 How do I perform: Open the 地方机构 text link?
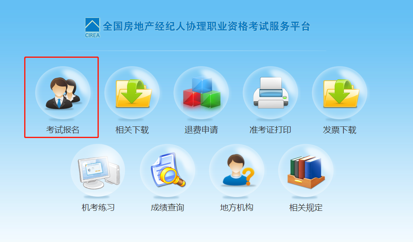coord(237,207)
